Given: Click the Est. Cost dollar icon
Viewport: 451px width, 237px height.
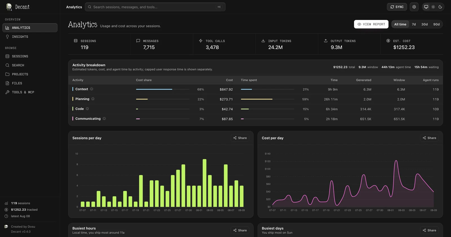Looking at the screenshot, I should (x=388, y=41).
